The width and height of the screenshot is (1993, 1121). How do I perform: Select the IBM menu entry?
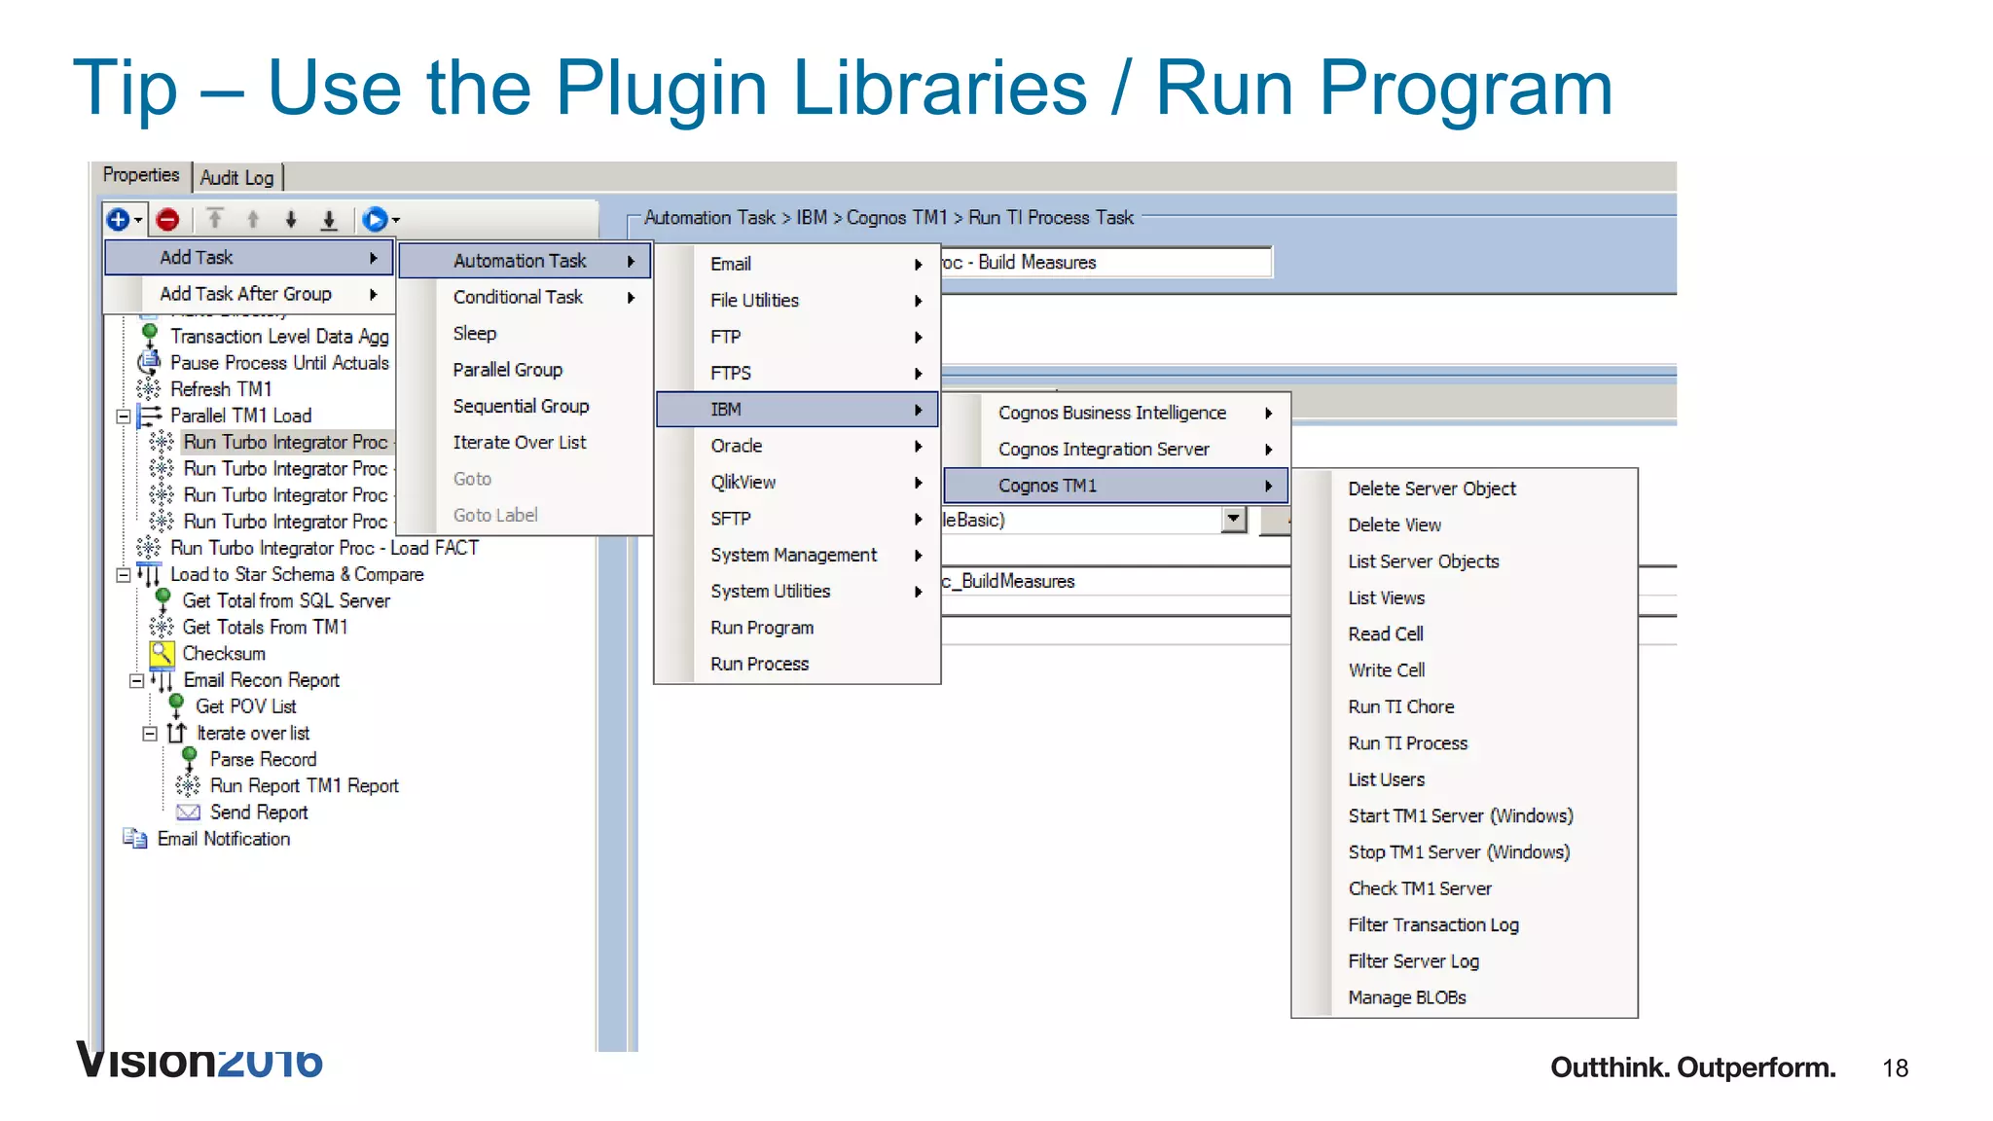pos(797,410)
